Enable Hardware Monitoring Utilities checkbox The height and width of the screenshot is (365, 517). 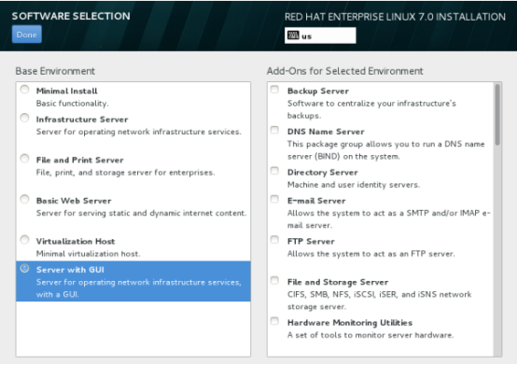tap(274, 321)
